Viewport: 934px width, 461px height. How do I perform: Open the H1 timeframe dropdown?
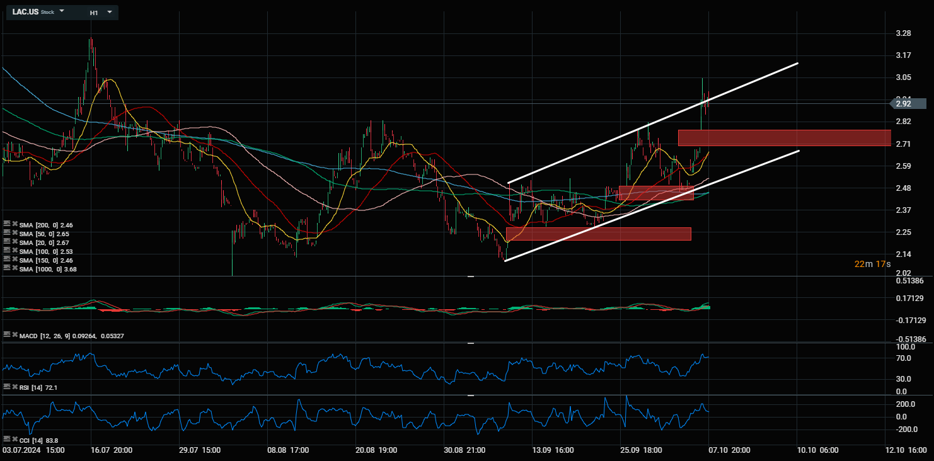click(x=110, y=12)
